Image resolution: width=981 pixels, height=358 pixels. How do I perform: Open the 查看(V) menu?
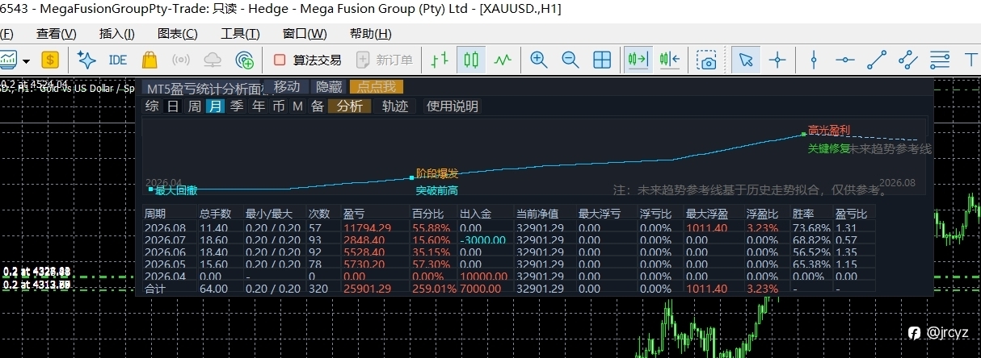click(56, 34)
